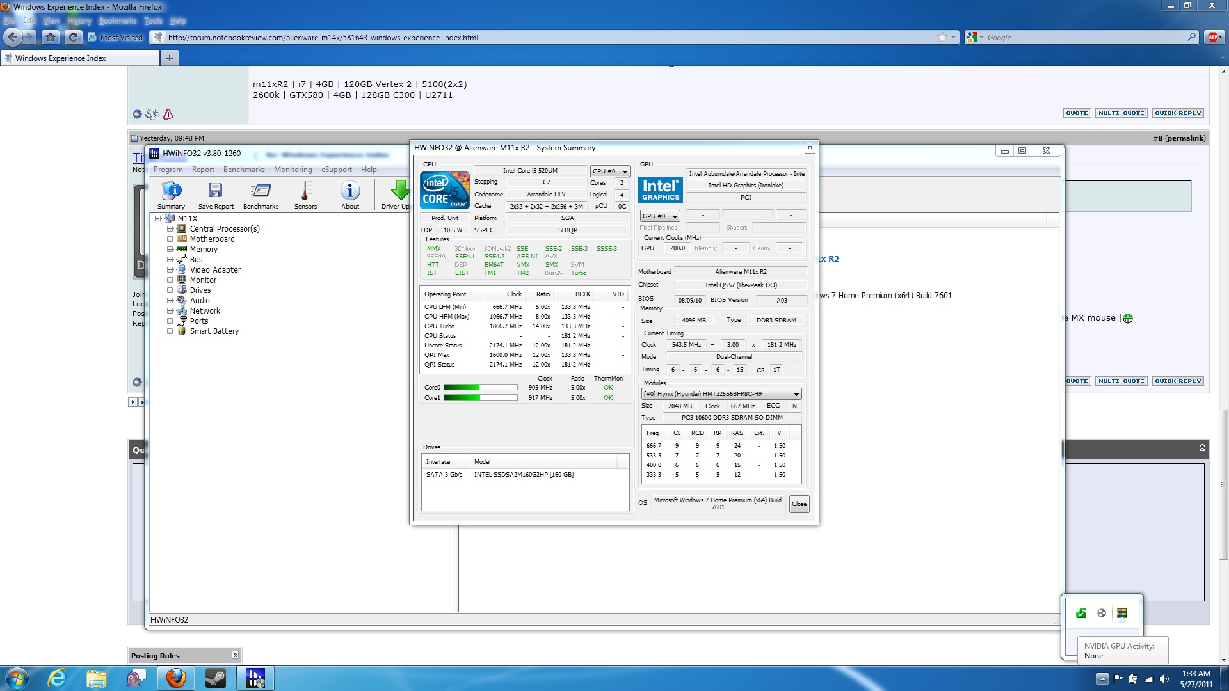Viewport: 1229px width, 691px height.
Task: Select the Network tree item
Action: pyautogui.click(x=205, y=311)
